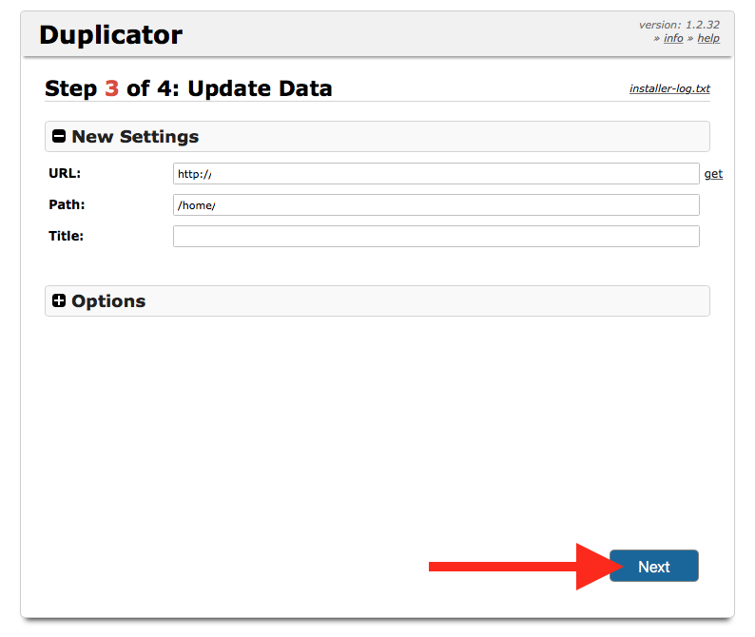Click the Duplicator title
This screenshot has height=637, width=755.
tap(110, 35)
